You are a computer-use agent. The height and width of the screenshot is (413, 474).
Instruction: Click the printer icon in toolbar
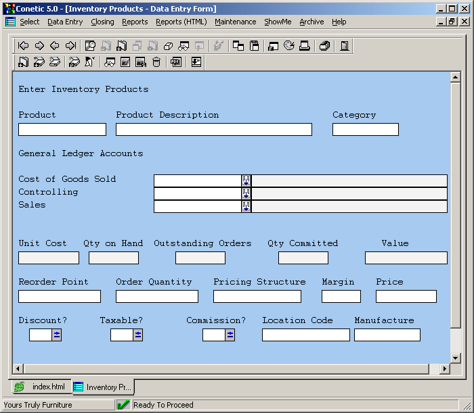(305, 46)
